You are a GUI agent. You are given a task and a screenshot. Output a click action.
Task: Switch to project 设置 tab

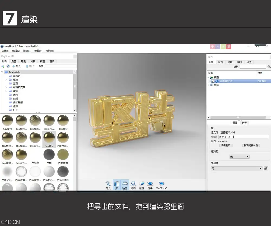(x=249, y=62)
